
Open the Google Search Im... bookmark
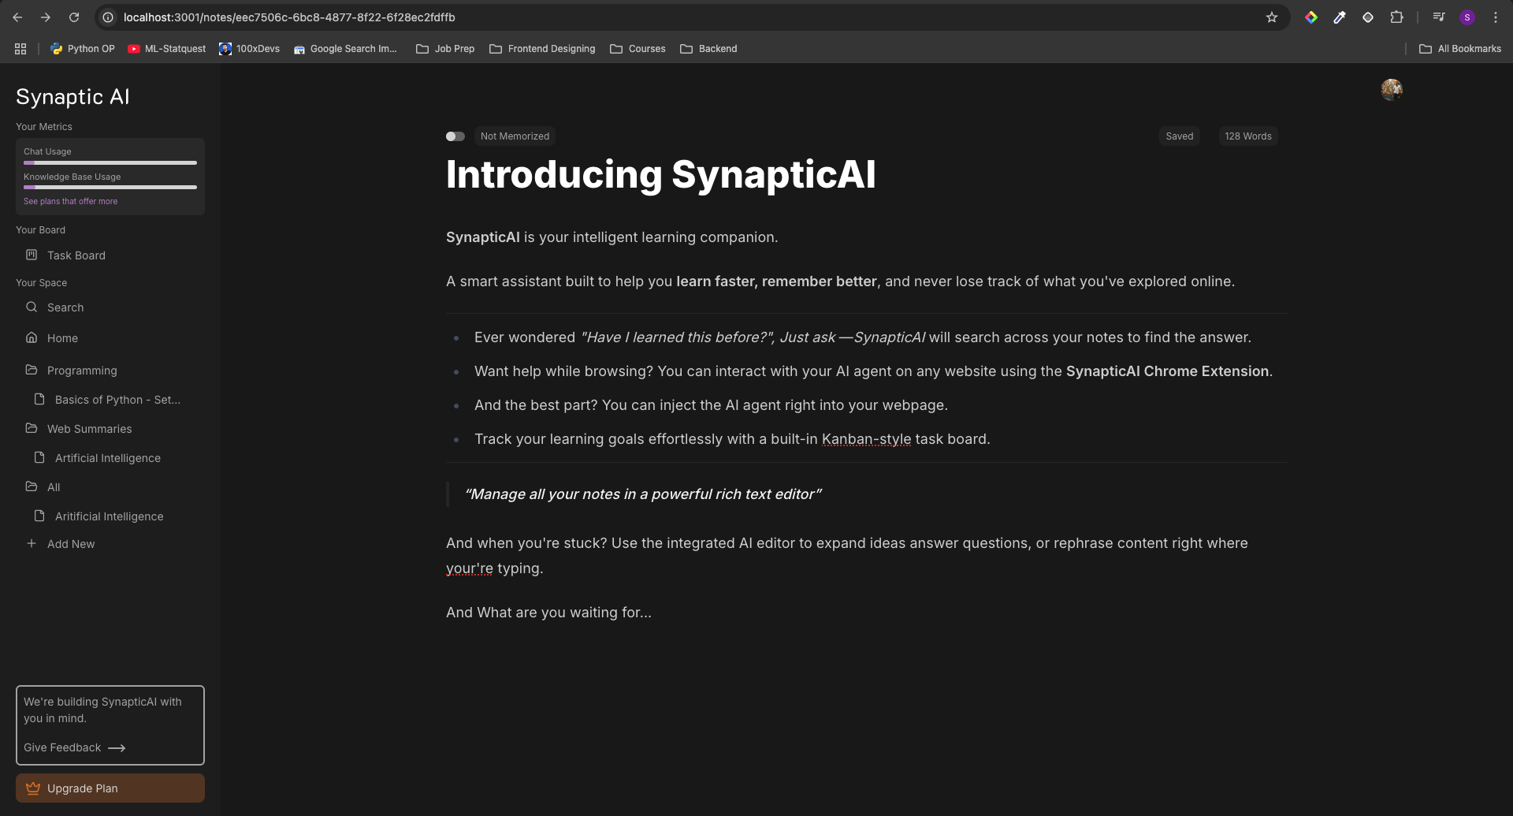click(x=345, y=49)
